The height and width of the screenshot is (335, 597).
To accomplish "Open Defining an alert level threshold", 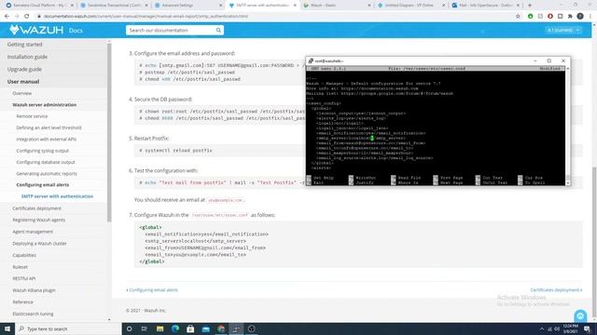I will (x=49, y=127).
